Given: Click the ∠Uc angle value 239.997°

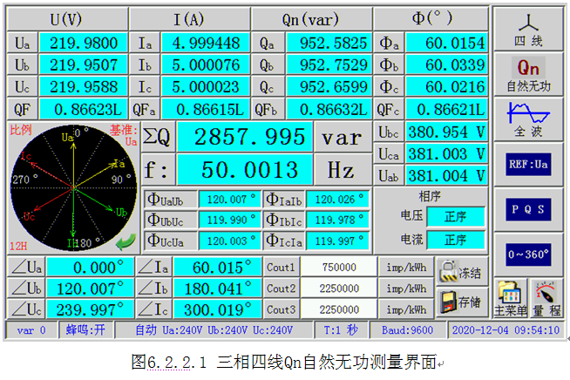Looking at the screenshot, I should pyautogui.click(x=91, y=309).
